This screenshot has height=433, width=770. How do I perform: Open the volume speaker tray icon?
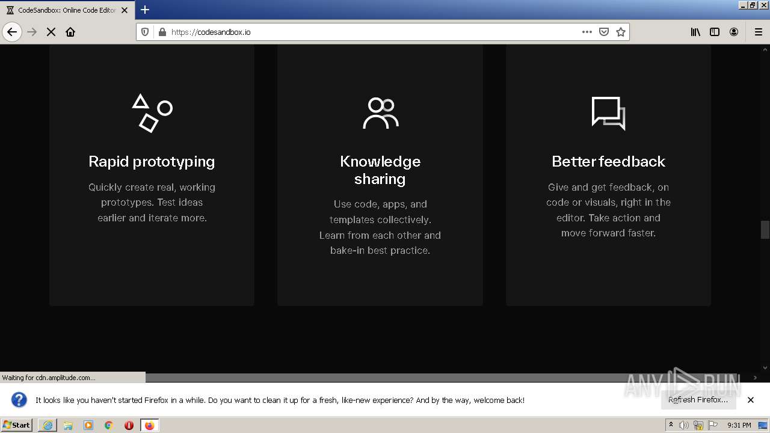pos(684,425)
